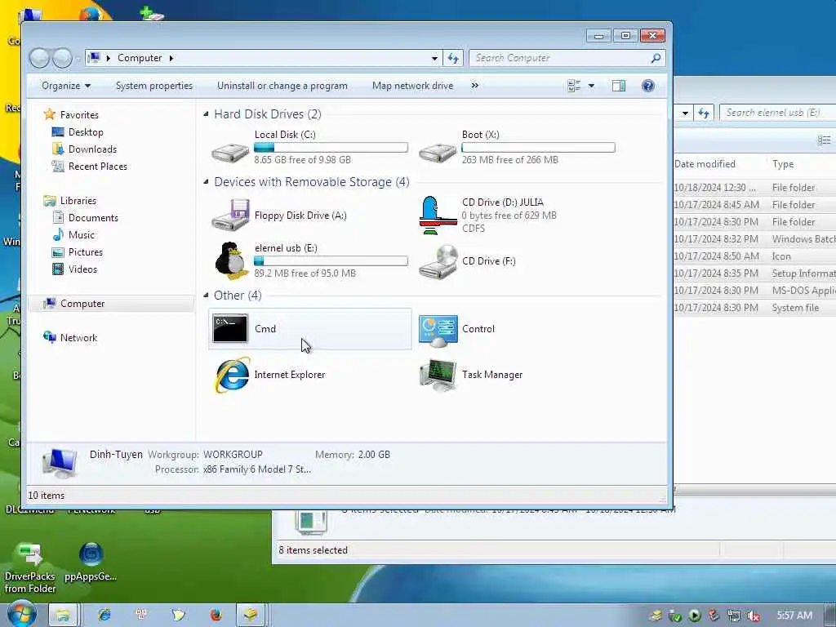Collapse the Hard Disk Drives group
This screenshot has height=627, width=836.
(206, 114)
